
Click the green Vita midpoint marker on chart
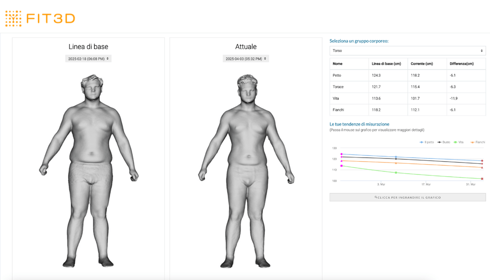[x=396, y=172]
